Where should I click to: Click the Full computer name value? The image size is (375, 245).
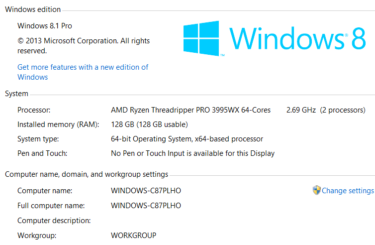[x=146, y=206]
